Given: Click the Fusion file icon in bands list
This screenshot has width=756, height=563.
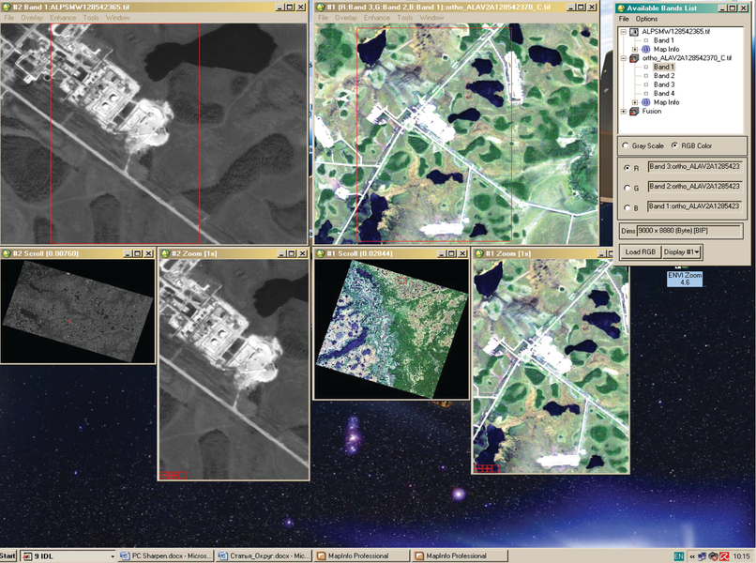Looking at the screenshot, I should (x=634, y=112).
